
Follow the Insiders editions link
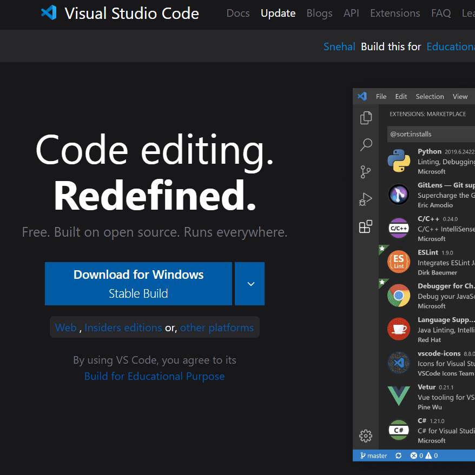[123, 327]
